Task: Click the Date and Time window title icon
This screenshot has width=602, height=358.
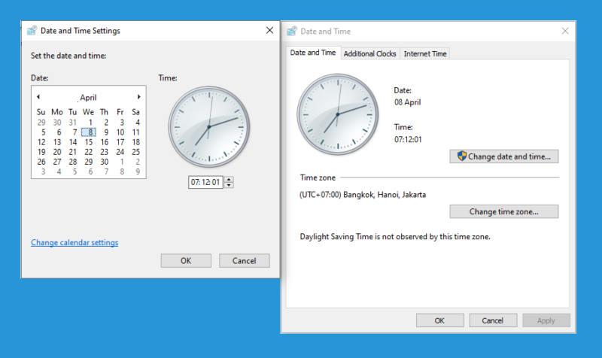Action: 292,31
